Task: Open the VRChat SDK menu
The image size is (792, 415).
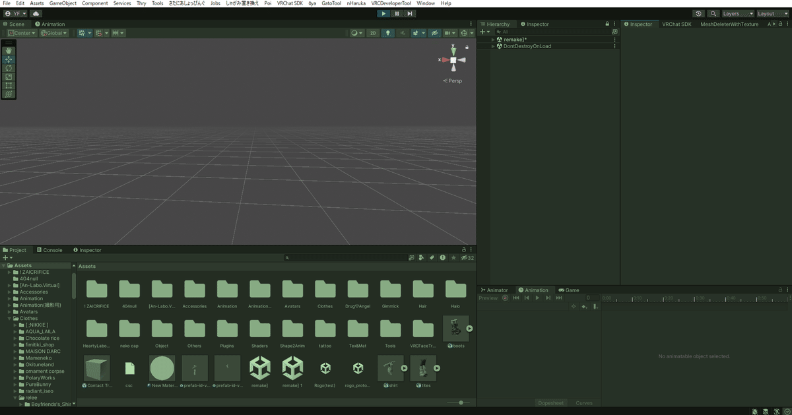Action: coord(289,3)
